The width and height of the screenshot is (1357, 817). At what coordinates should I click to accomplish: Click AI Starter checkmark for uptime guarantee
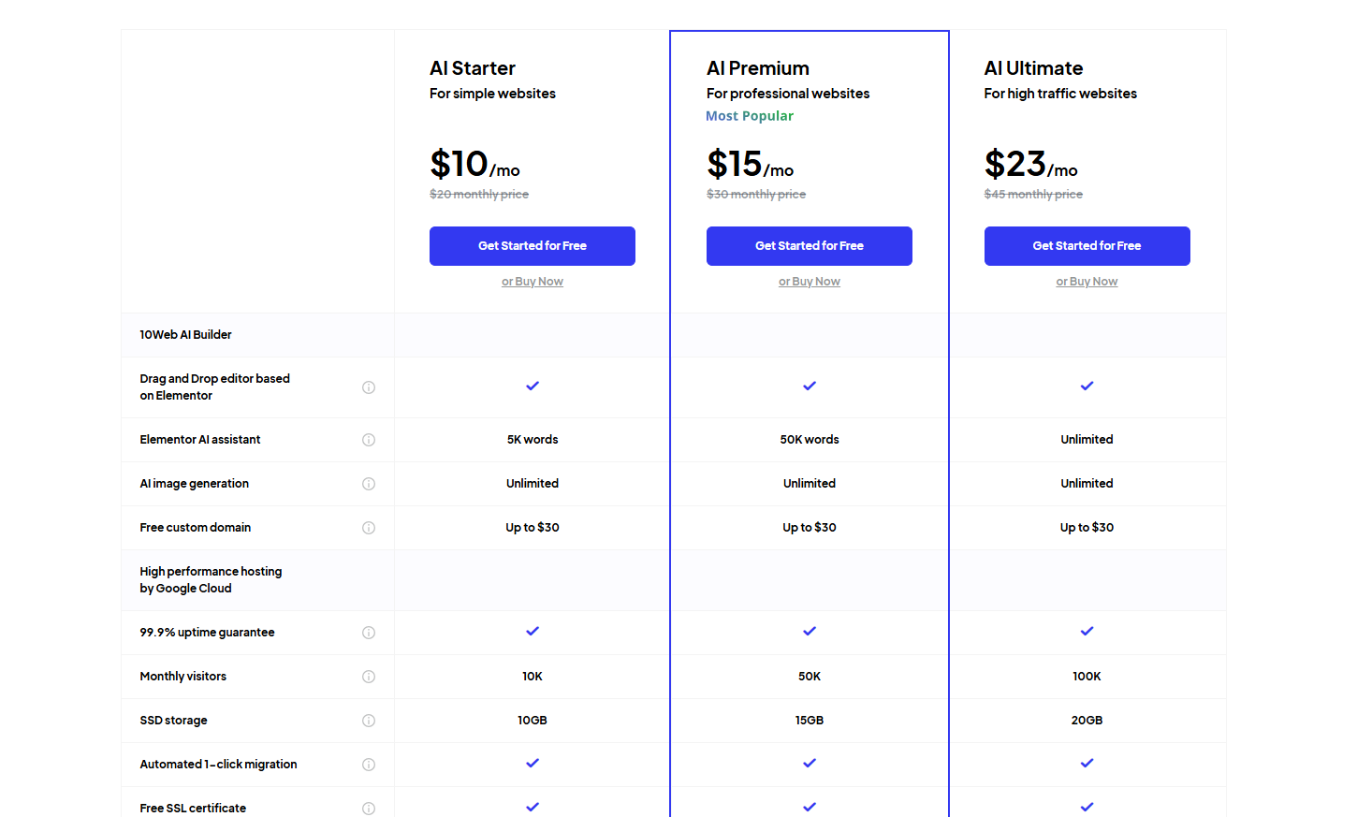[533, 631]
